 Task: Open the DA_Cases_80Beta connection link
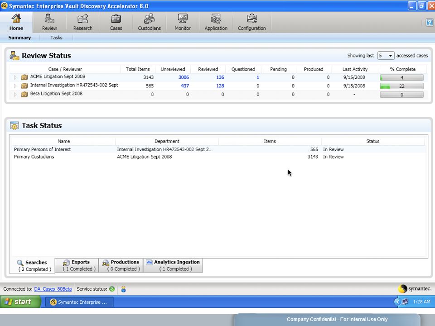[x=53, y=289]
